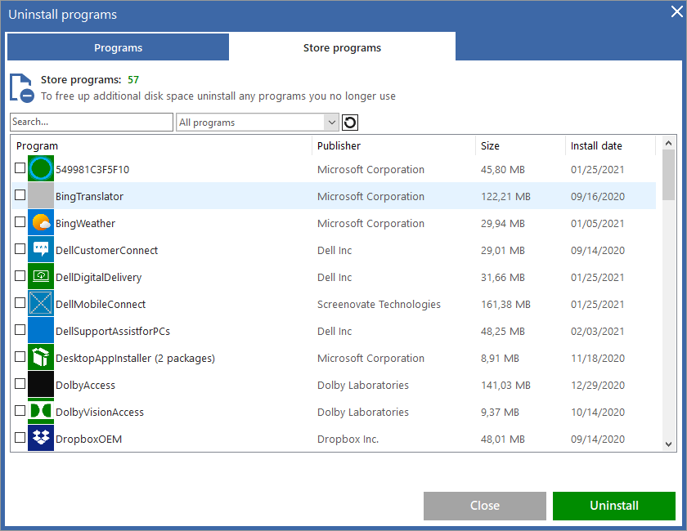Screen dimensions: 687x531
Task: Click the green Uninstall button
Action: (614, 506)
